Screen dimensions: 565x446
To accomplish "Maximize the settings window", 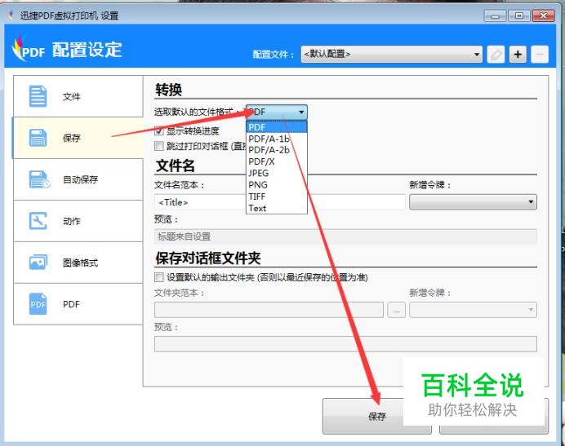I will point(519,15).
